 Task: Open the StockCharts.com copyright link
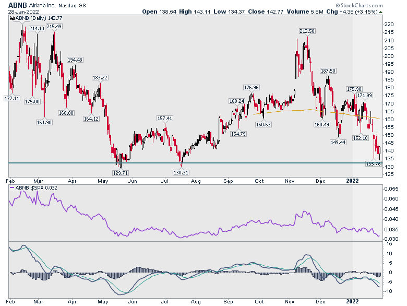click(x=359, y=5)
